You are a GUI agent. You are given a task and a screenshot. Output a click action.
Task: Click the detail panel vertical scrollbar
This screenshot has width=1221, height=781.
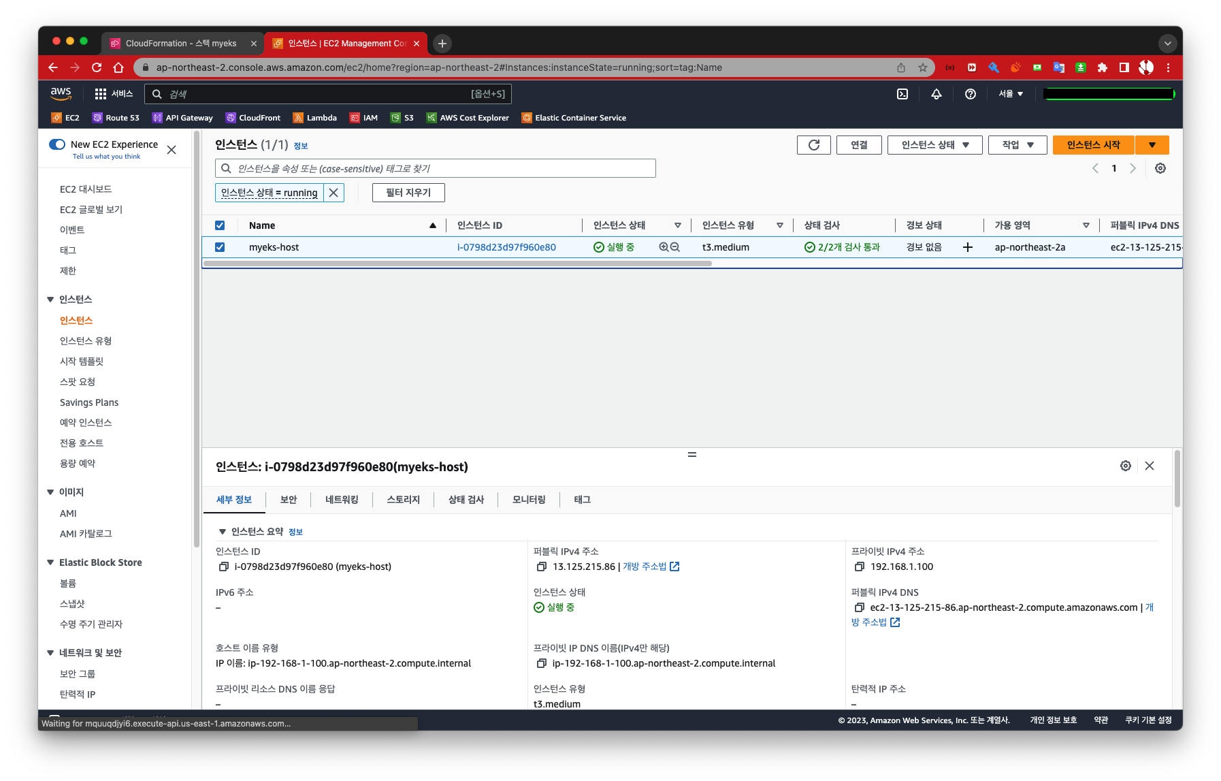[x=1177, y=479]
